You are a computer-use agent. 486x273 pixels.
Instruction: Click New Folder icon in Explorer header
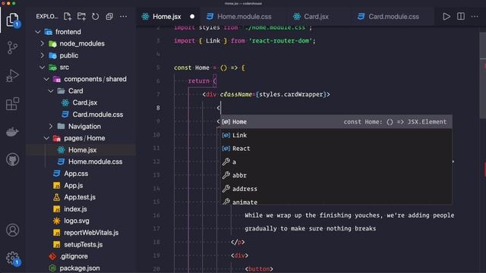(x=81, y=17)
